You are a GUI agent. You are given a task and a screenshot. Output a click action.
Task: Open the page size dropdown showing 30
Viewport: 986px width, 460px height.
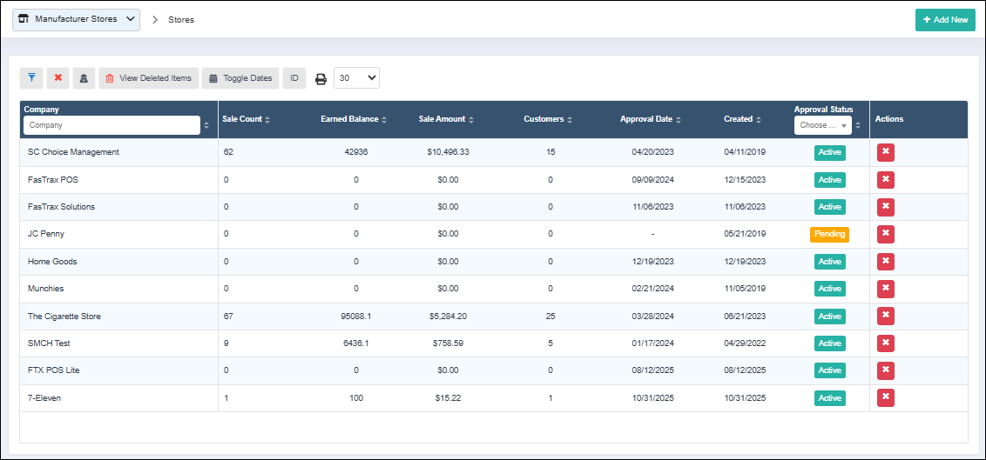356,78
